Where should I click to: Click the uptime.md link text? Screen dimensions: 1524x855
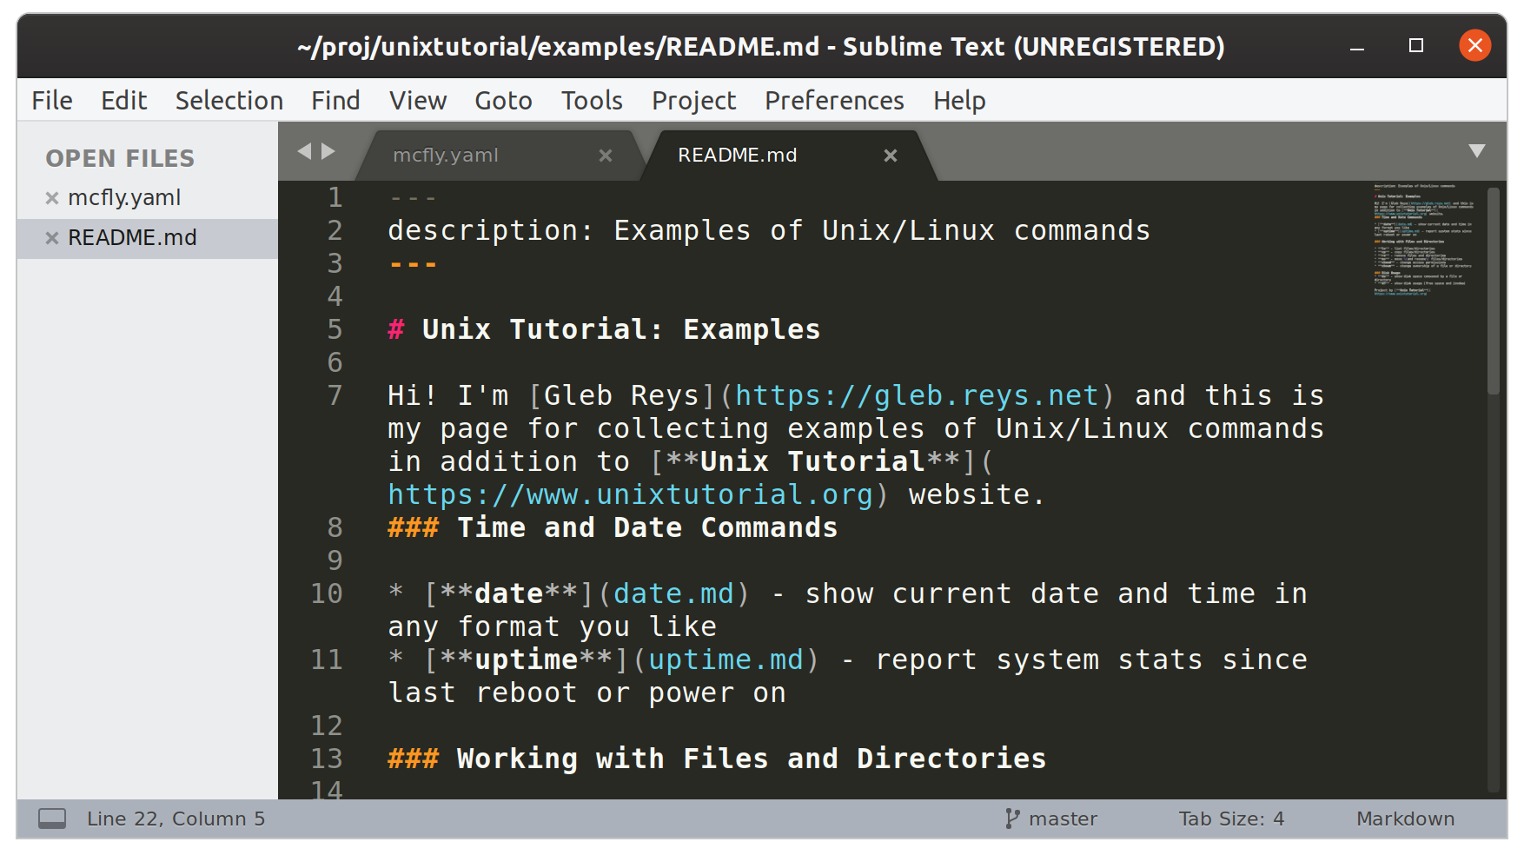pyautogui.click(x=726, y=660)
